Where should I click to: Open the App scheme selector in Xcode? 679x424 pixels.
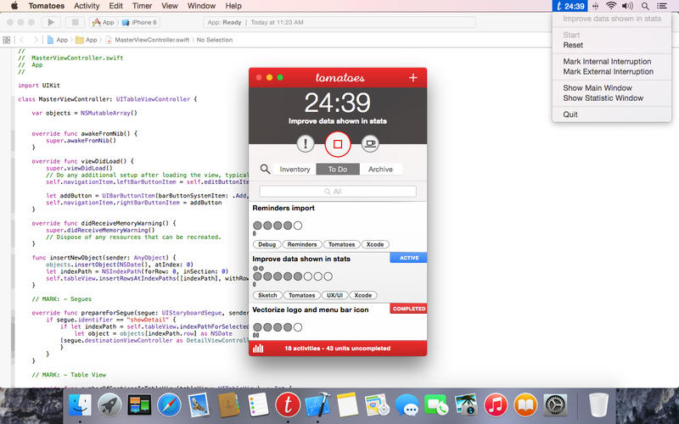click(x=104, y=23)
